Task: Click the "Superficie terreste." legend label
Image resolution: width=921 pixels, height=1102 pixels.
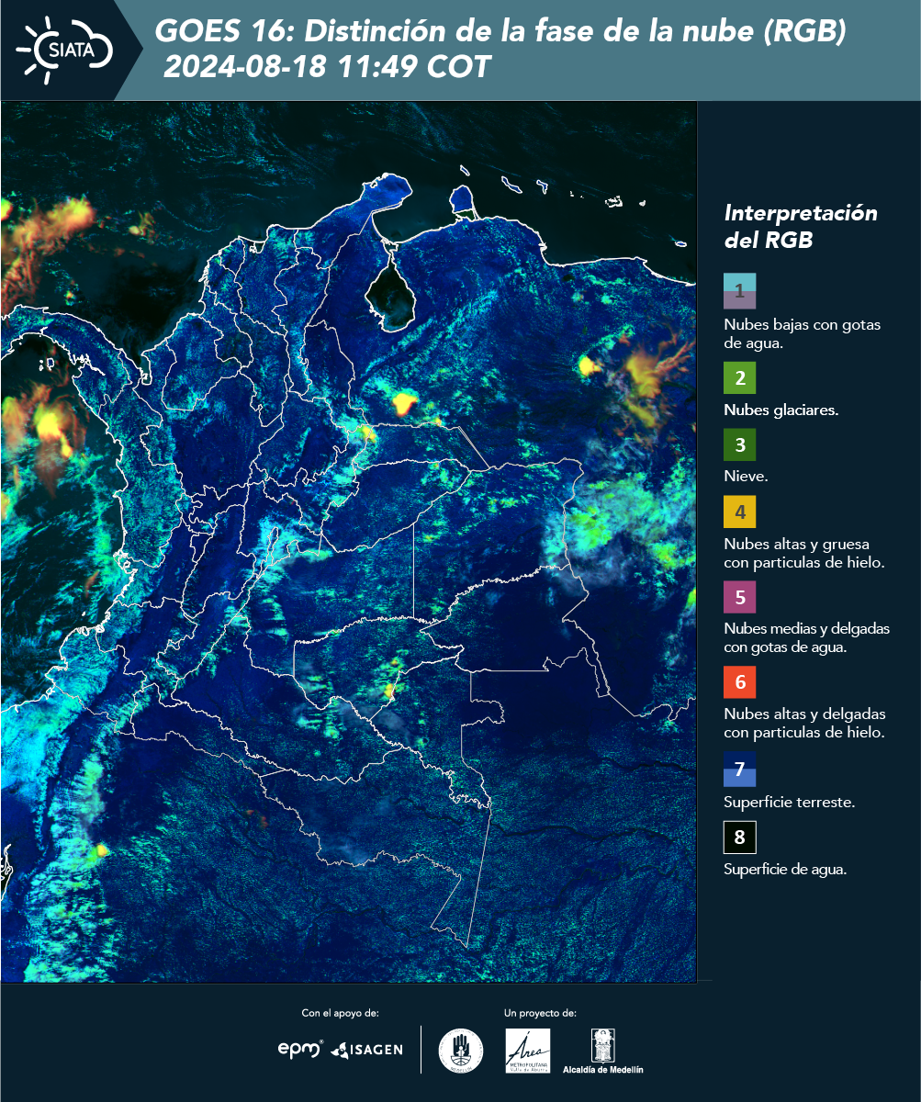Action: point(789,802)
